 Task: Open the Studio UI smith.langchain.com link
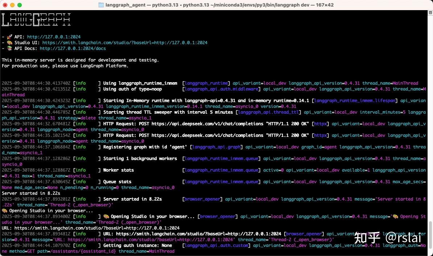(125, 42)
